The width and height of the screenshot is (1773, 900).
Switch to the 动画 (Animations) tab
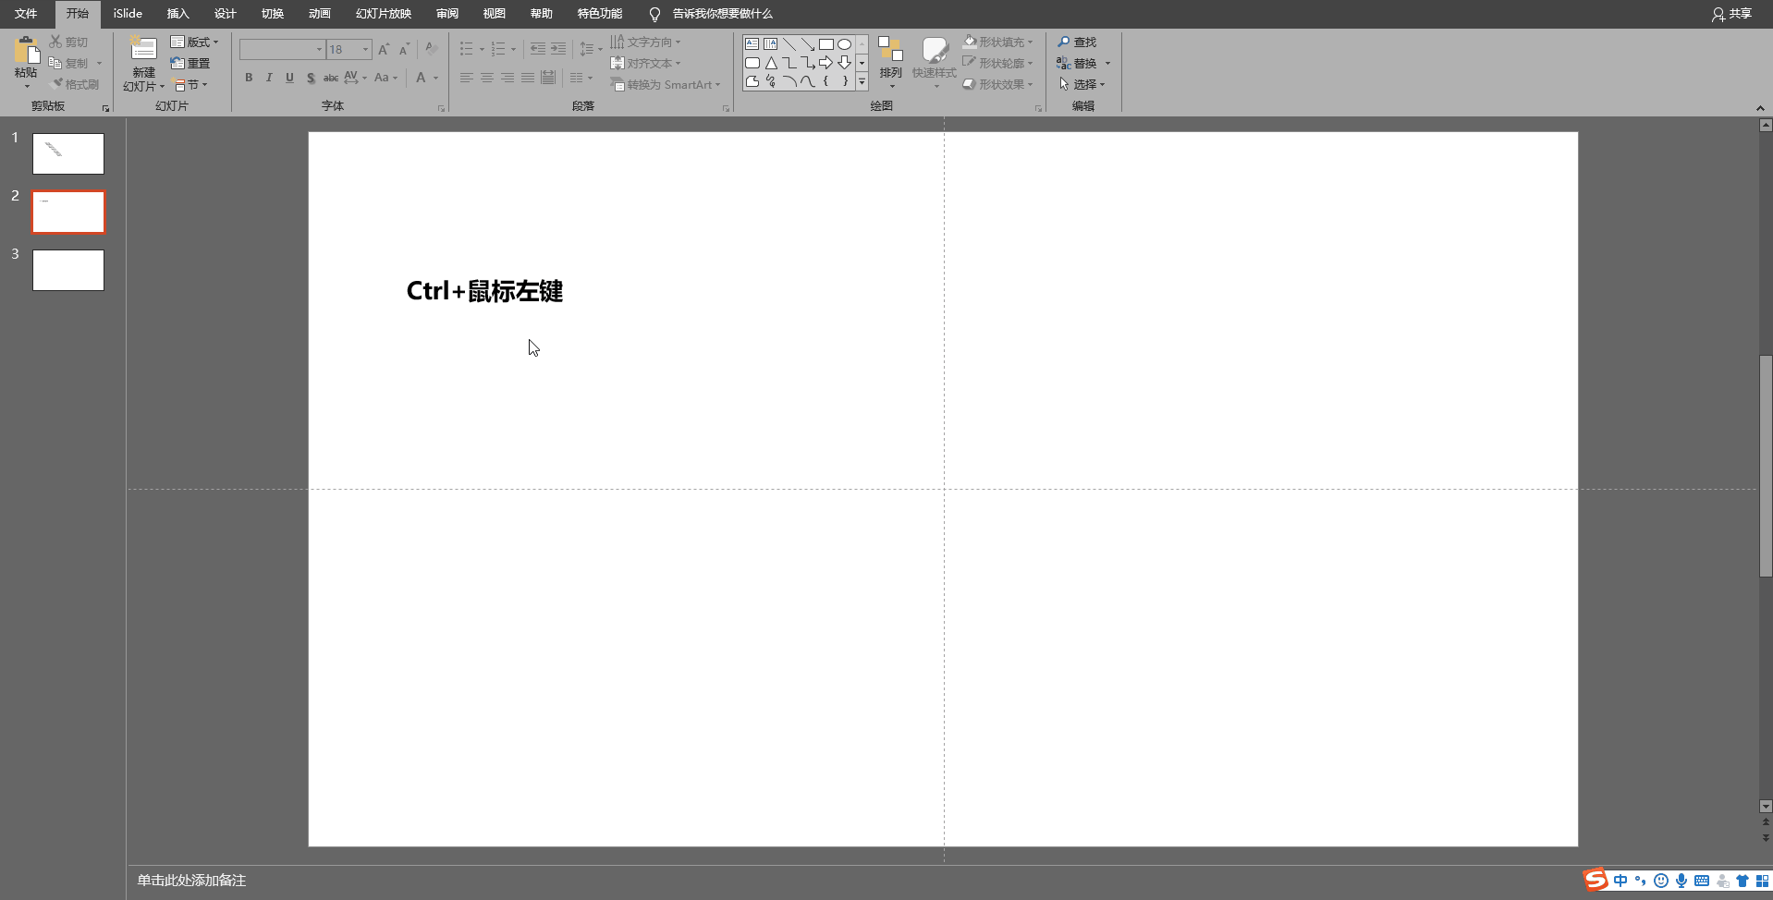pyautogui.click(x=319, y=14)
